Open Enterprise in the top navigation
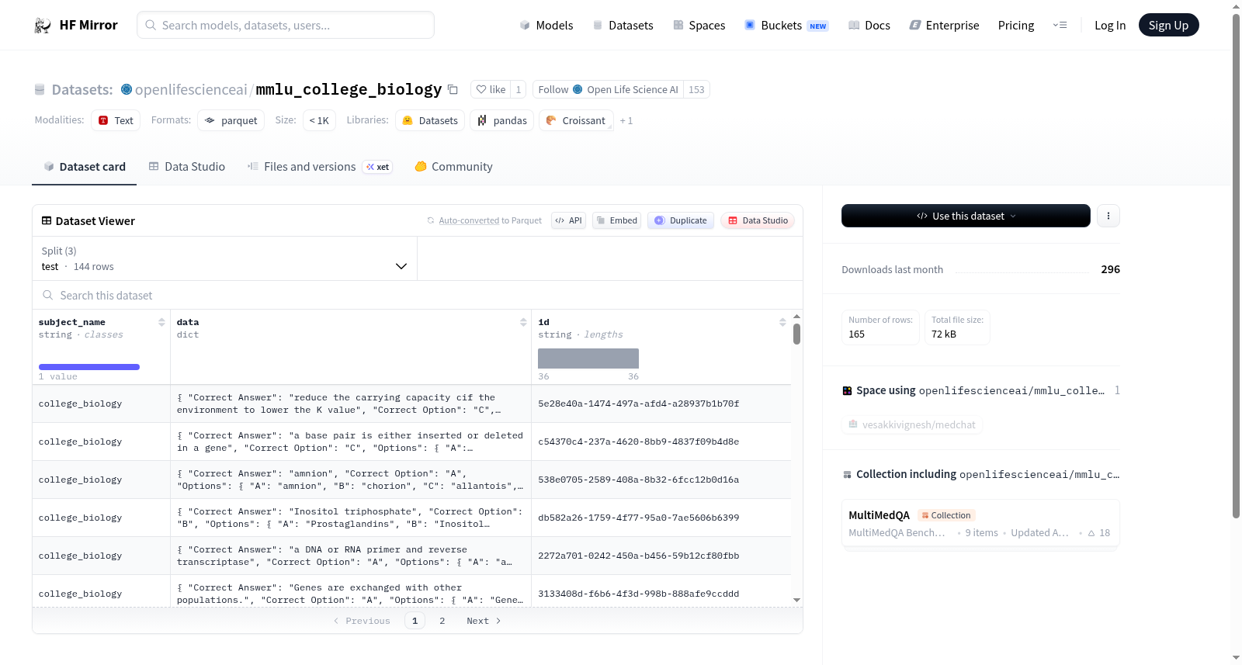Image resolution: width=1242 pixels, height=665 pixels. click(x=944, y=26)
